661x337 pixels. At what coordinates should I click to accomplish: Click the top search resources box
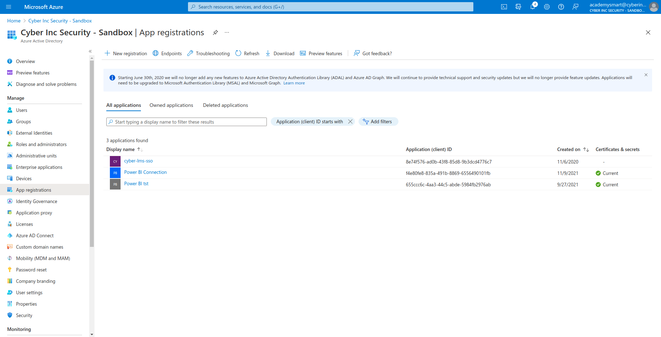tap(331, 7)
